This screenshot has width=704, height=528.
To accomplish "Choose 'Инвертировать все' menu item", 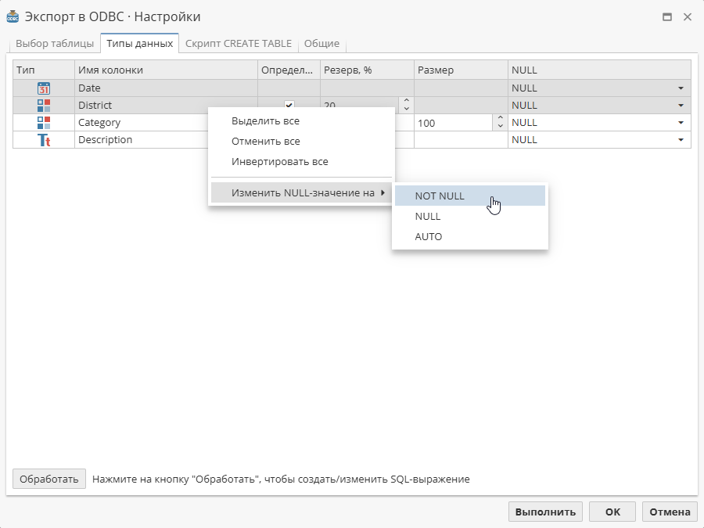I will pyautogui.click(x=301, y=161).
